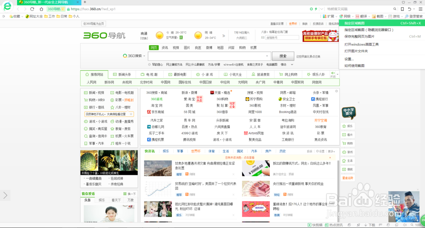Open the 个人 bookmark folder
The height and width of the screenshot is (228, 425).
(x=74, y=16)
